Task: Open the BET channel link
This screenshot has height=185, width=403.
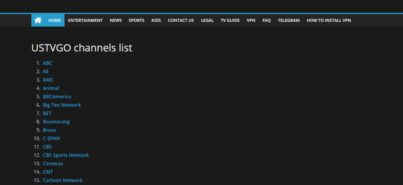Action: coord(47,113)
